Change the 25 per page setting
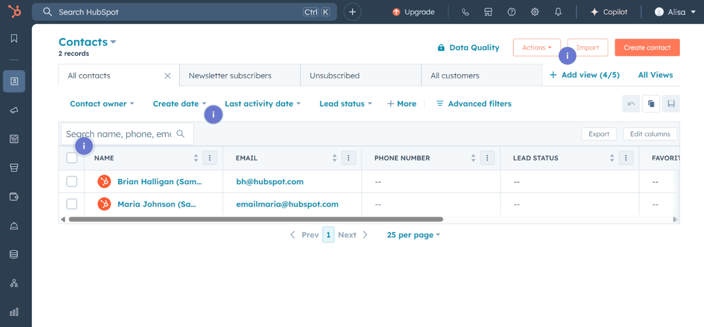This screenshot has height=327, width=704. coord(414,235)
